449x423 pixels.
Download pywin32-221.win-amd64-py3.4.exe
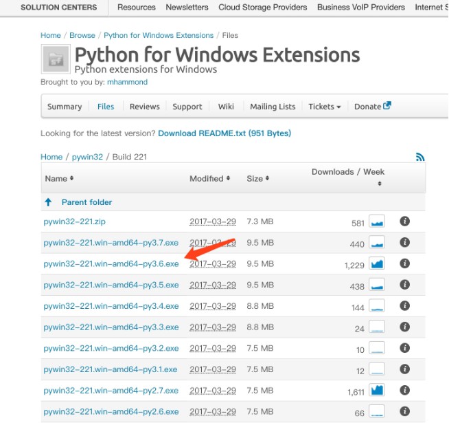coord(111,306)
